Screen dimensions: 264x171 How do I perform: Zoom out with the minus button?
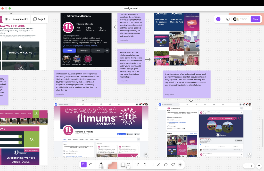pos(246,166)
